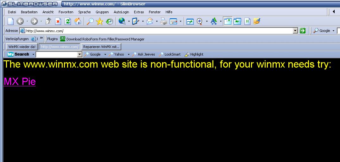This screenshot has width=340, height=162.
Task: Open the address bar URL dropdown
Action: (x=295, y=31)
